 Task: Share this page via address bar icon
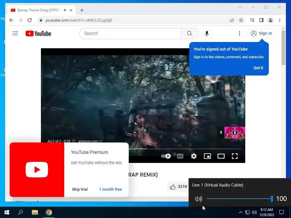tap(232, 20)
